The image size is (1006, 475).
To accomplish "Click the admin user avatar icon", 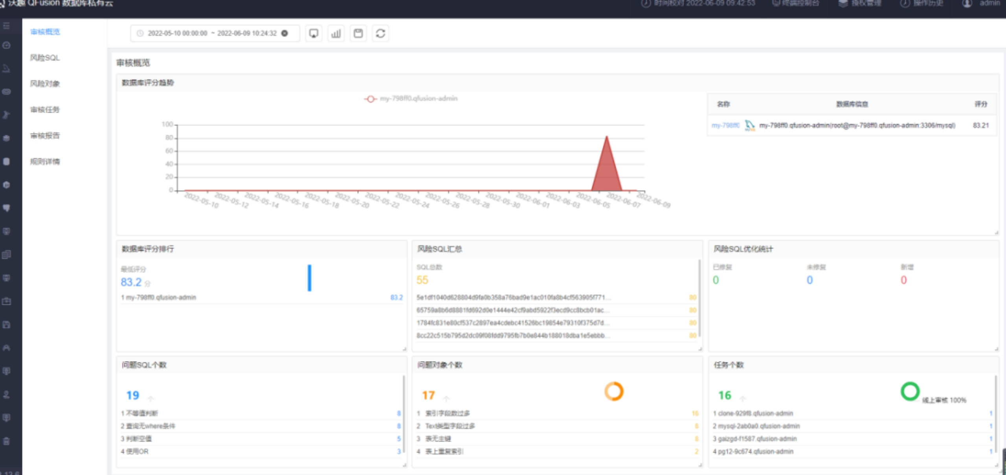I will [x=967, y=4].
